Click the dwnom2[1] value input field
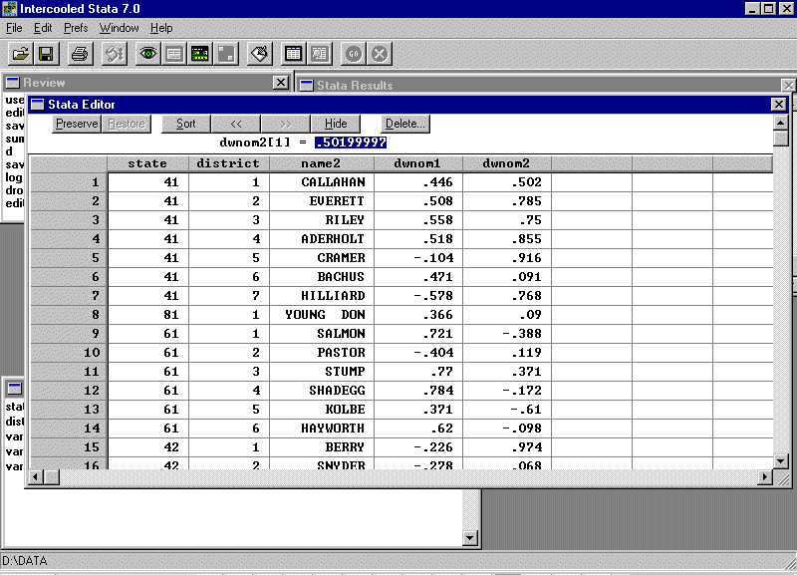Image resolution: width=797 pixels, height=575 pixels. pyautogui.click(x=350, y=143)
